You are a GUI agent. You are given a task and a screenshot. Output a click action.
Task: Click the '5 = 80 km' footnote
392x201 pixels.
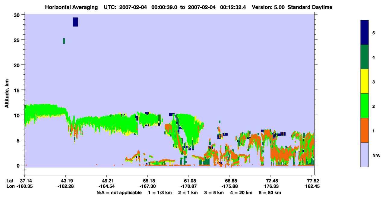pos(270,193)
